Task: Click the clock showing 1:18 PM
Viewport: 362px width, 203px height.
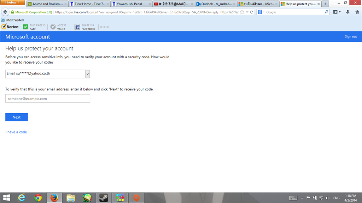Action: (x=350, y=196)
